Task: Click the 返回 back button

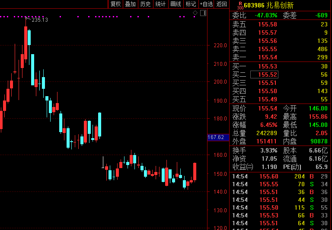Action: (222, 4)
